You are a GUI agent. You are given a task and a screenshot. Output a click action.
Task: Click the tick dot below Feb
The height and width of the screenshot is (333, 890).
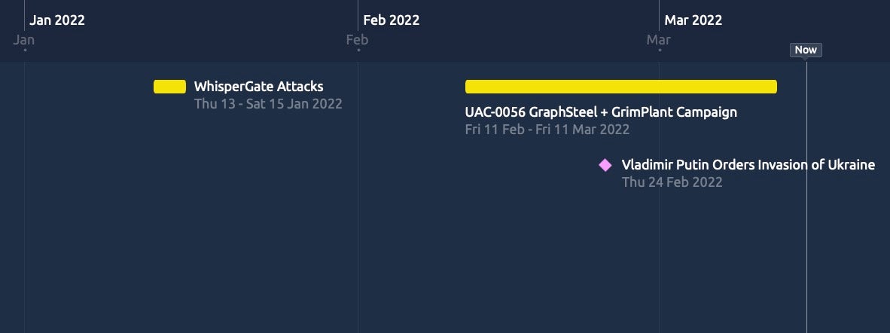click(x=358, y=50)
